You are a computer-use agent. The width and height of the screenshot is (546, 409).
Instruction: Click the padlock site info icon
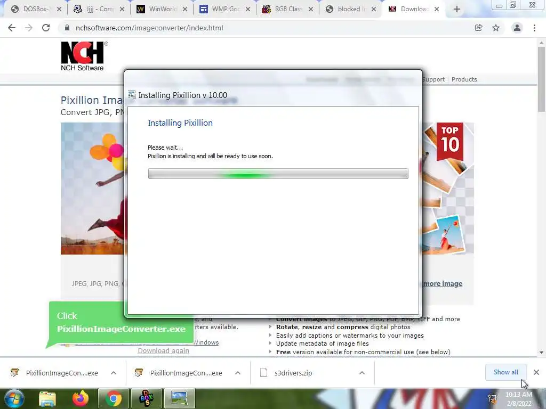pyautogui.click(x=67, y=28)
